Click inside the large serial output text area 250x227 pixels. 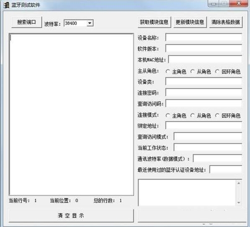[71, 114]
